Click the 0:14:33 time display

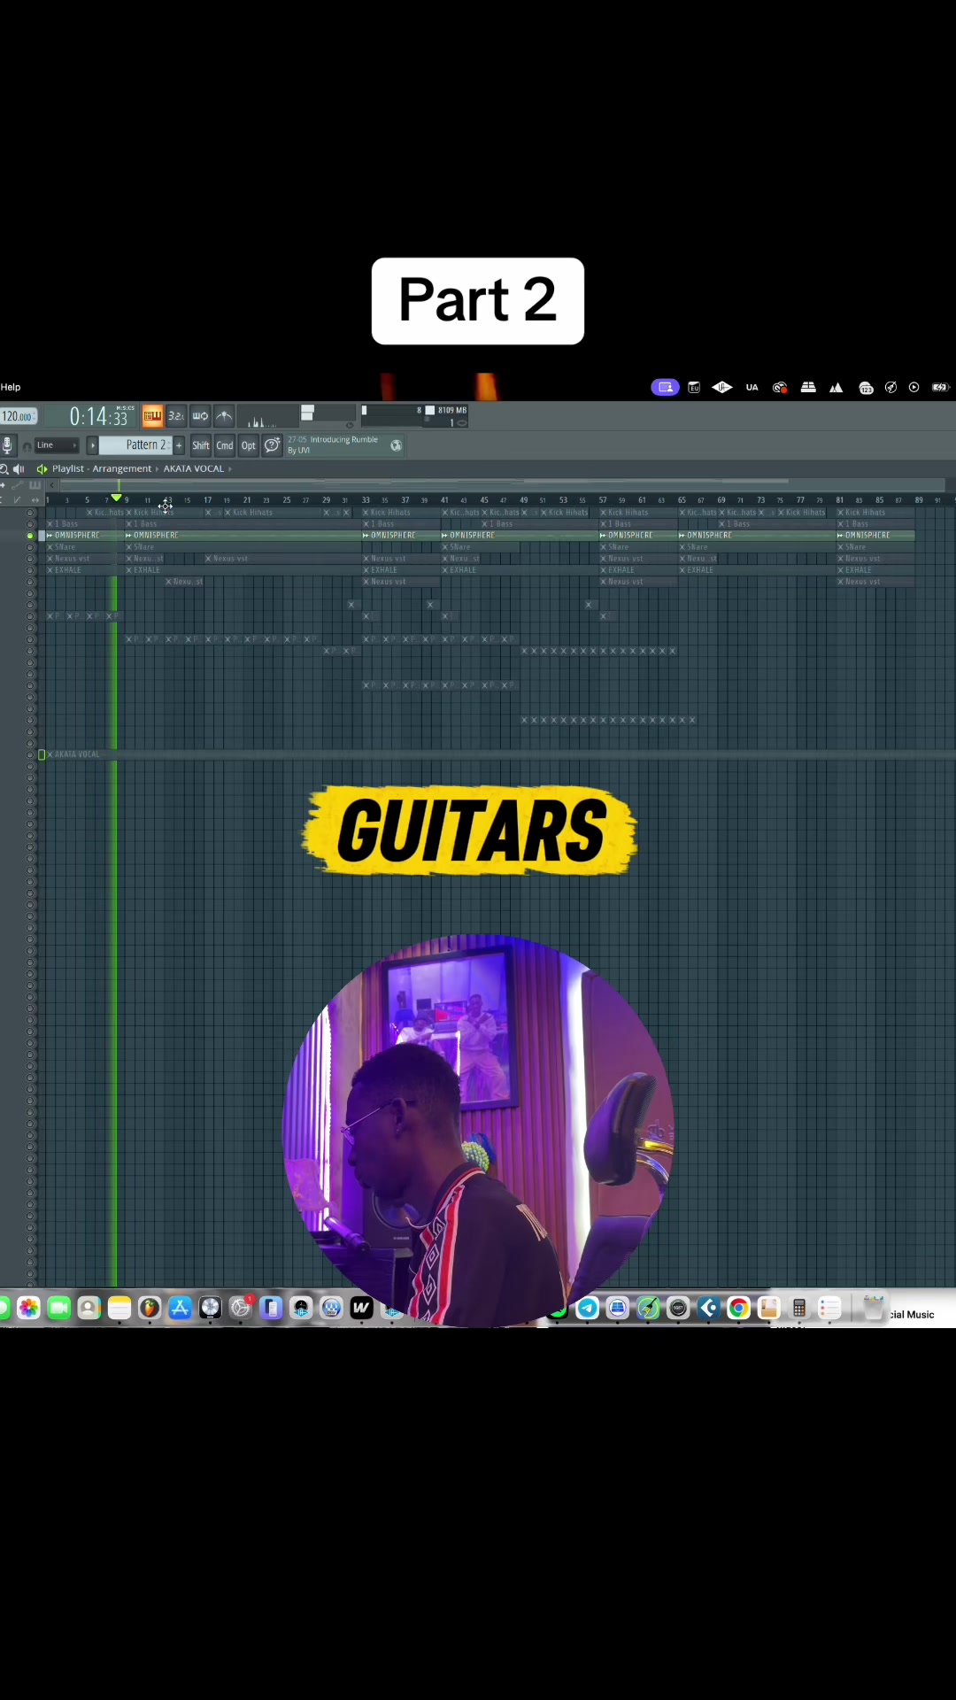99,416
